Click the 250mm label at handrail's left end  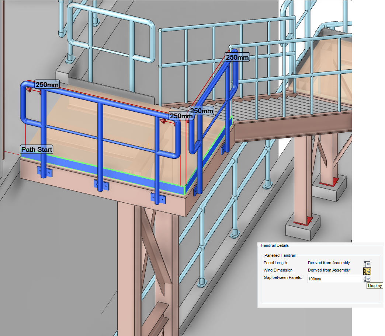(x=47, y=85)
